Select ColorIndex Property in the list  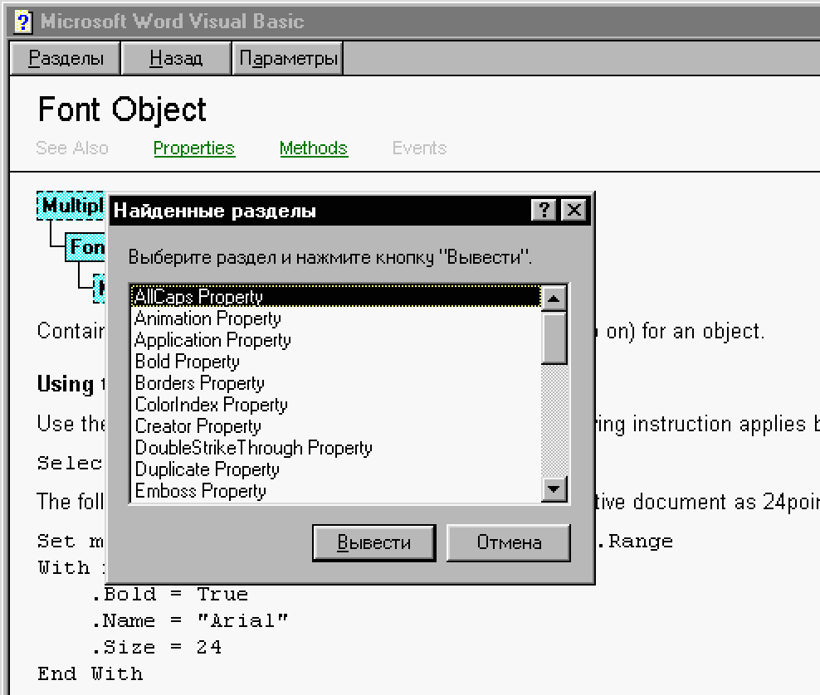tap(336, 405)
